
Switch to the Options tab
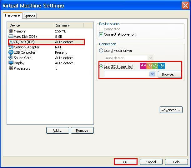29,16
